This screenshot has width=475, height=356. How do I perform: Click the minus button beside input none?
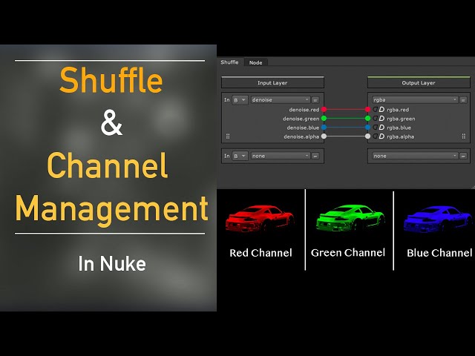tap(315, 156)
